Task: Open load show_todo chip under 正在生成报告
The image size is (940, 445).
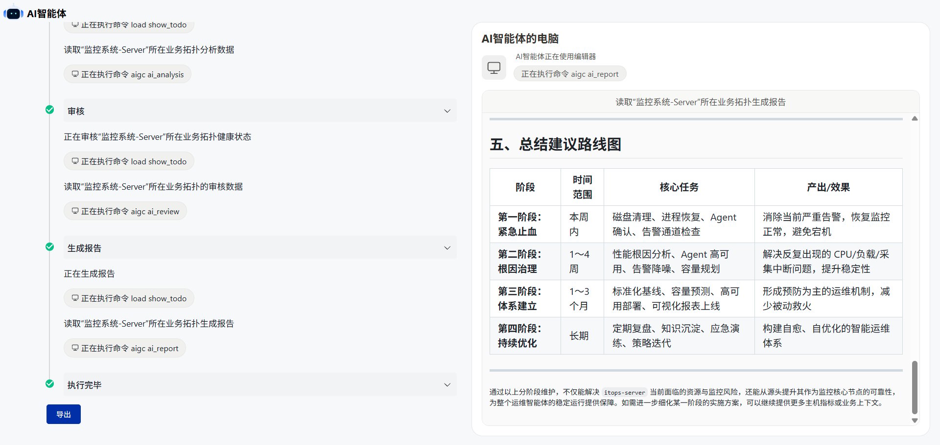Action: pos(129,298)
